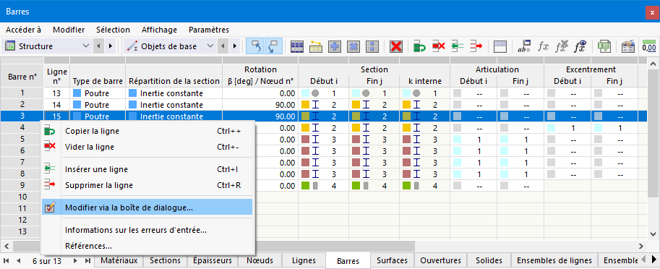The image size is (660, 269).
Task: Open the Accéder à menu
Action: (x=24, y=30)
